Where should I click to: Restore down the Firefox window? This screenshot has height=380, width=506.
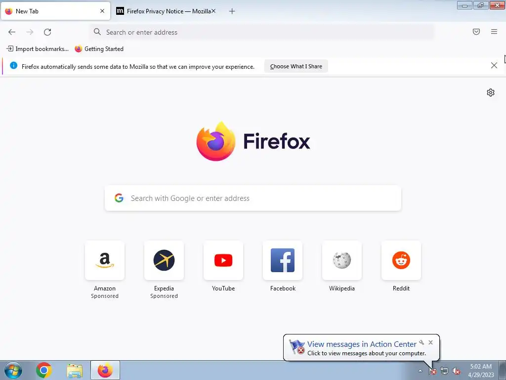[x=481, y=5]
